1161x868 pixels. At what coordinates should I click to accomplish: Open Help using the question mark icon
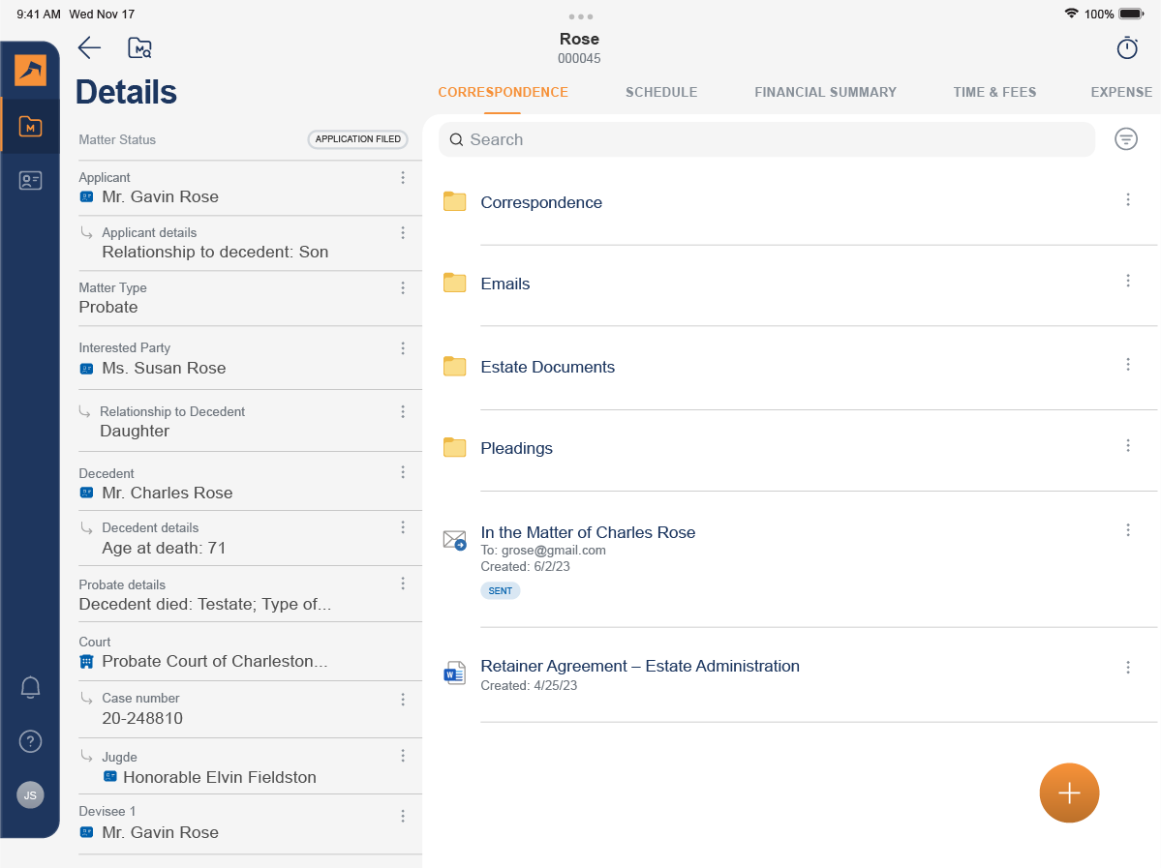[x=30, y=741]
